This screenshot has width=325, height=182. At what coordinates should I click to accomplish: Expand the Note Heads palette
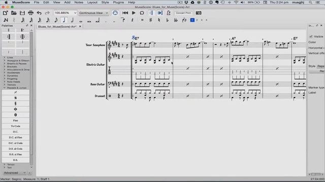[x=13, y=82]
